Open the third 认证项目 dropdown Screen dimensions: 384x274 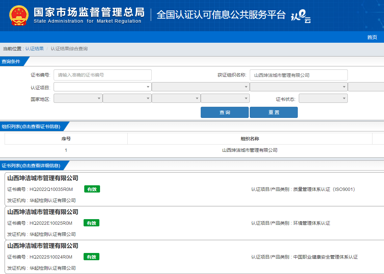pyautogui.click(x=298, y=87)
